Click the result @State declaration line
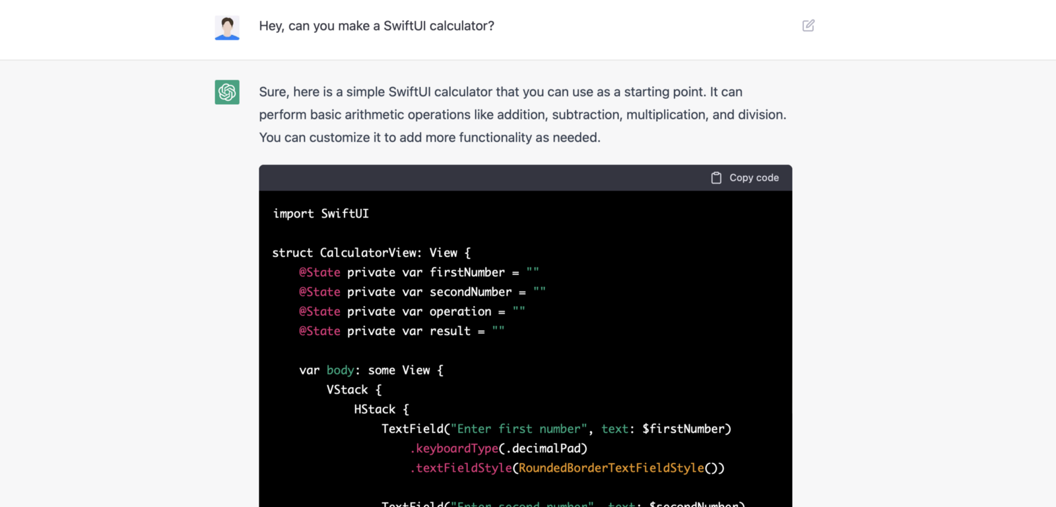 click(x=401, y=331)
